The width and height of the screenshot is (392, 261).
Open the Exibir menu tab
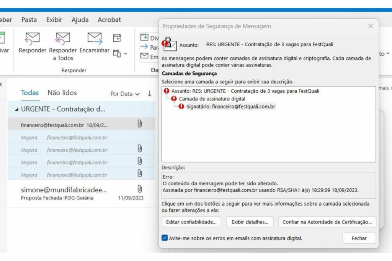click(x=54, y=20)
